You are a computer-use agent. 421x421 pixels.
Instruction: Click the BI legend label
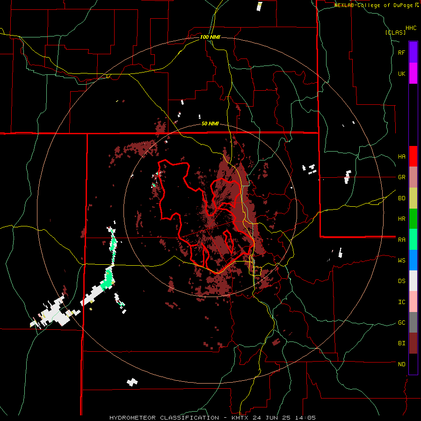click(401, 343)
